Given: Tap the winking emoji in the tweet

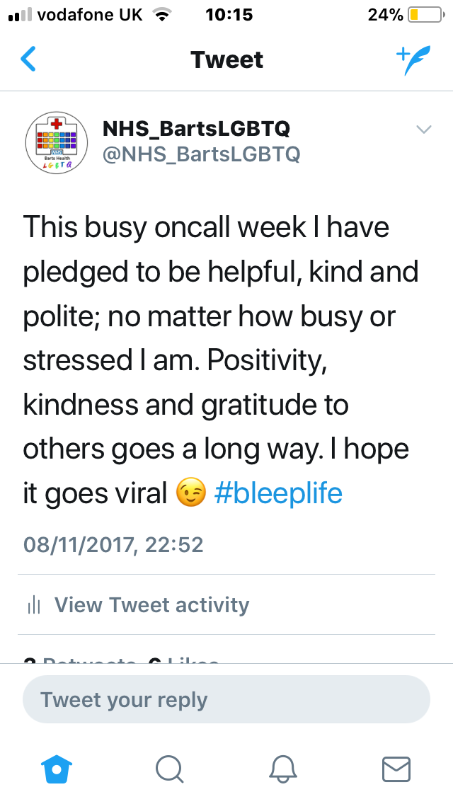Looking at the screenshot, I should tap(191, 493).
